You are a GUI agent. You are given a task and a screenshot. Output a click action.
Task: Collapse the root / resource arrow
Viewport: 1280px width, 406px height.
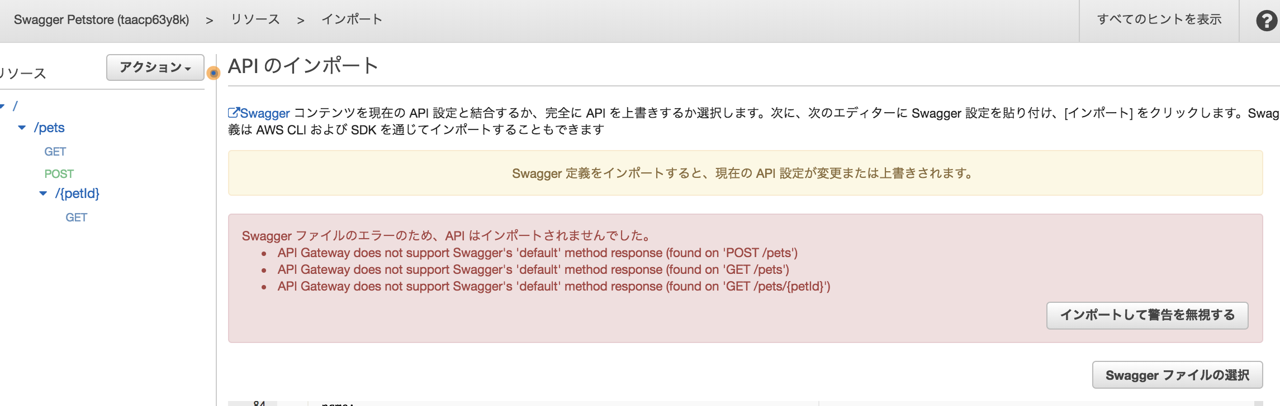pyautogui.click(x=2, y=106)
